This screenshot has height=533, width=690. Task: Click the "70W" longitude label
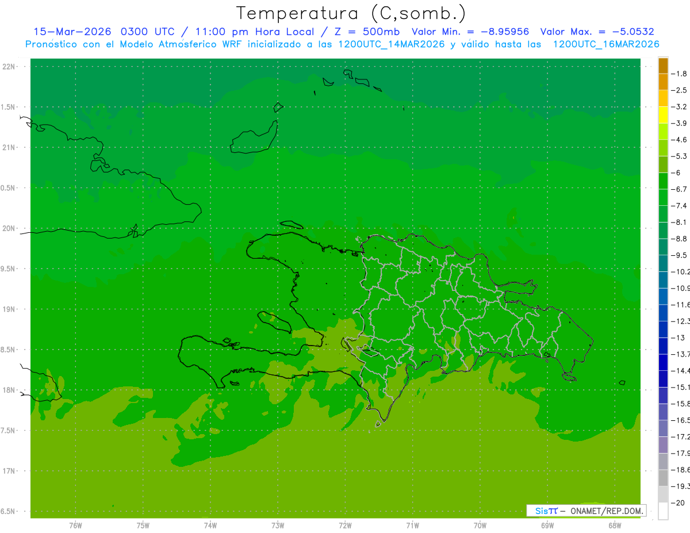pyautogui.click(x=480, y=526)
